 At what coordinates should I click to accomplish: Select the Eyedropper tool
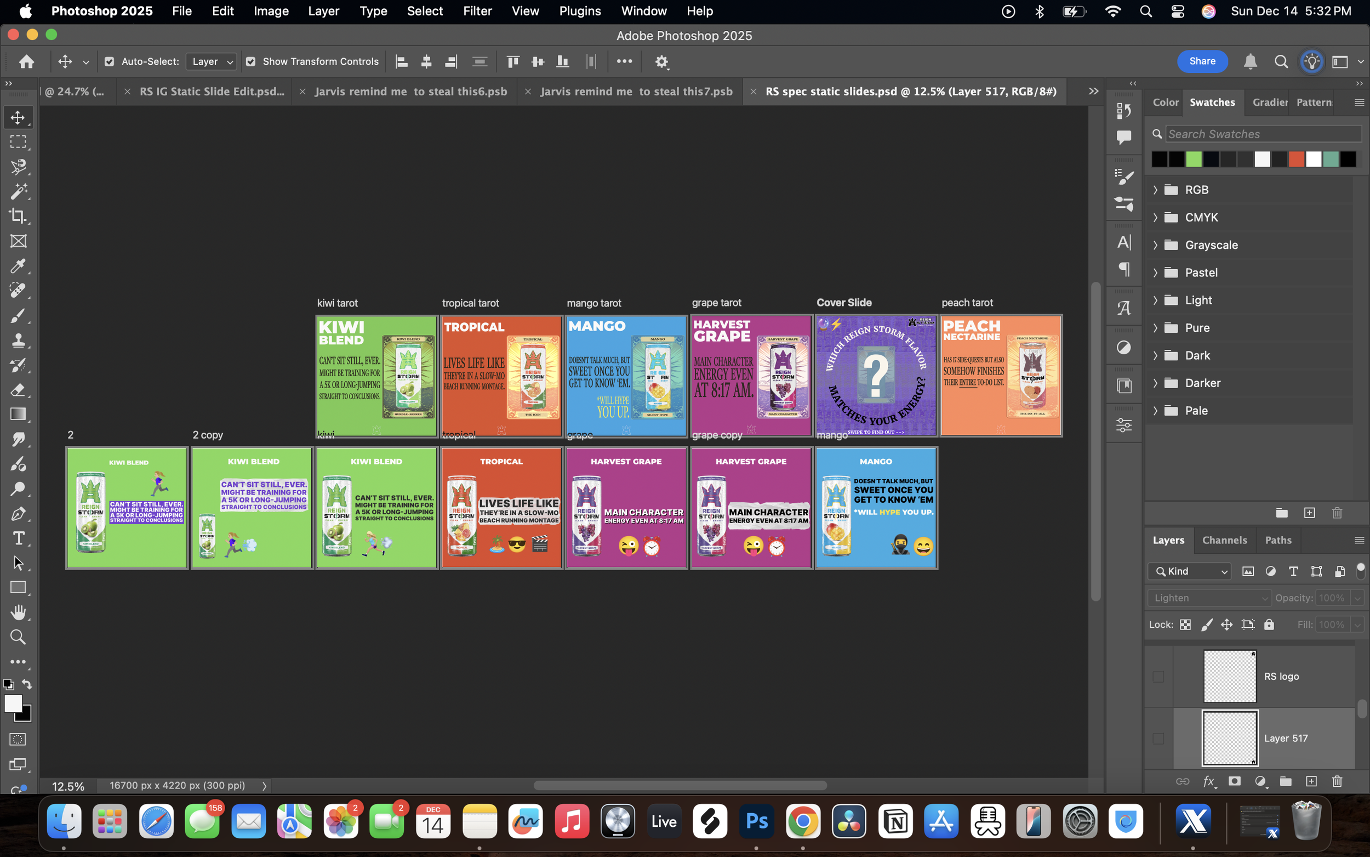[18, 266]
